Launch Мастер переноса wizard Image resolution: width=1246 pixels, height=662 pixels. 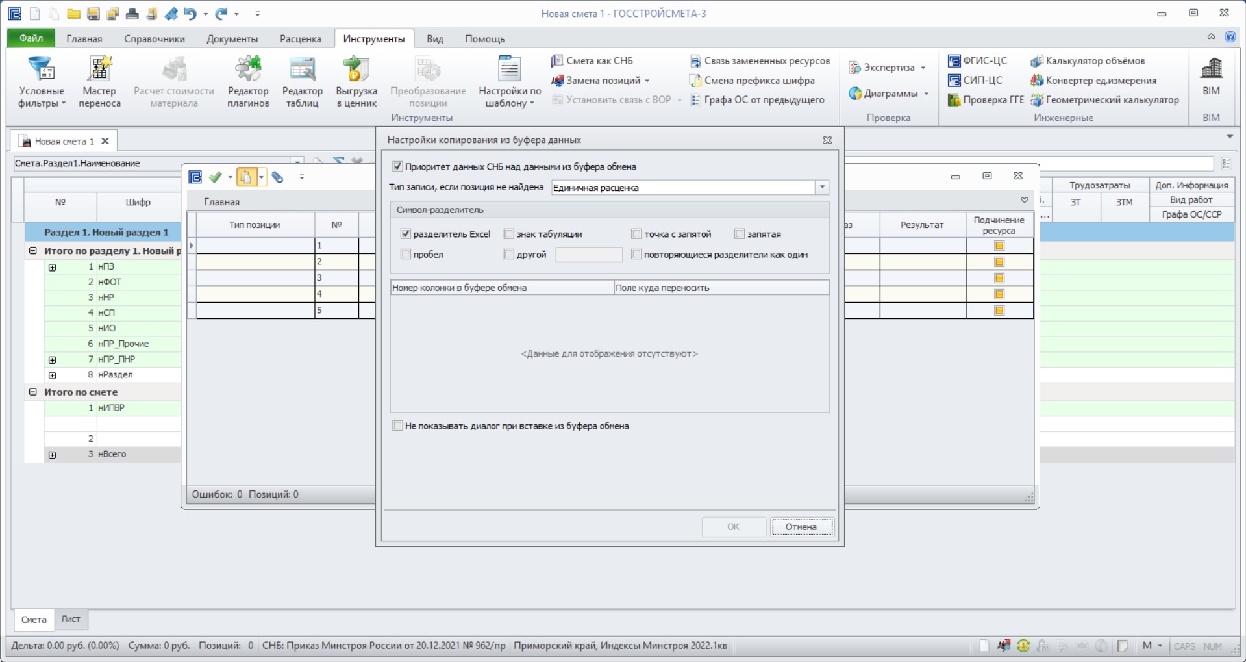(99, 82)
